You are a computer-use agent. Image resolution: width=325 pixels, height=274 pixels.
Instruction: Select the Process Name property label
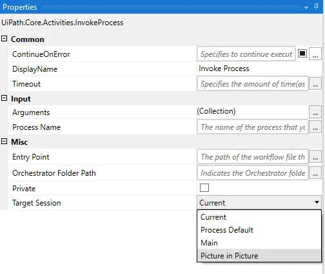coord(36,127)
